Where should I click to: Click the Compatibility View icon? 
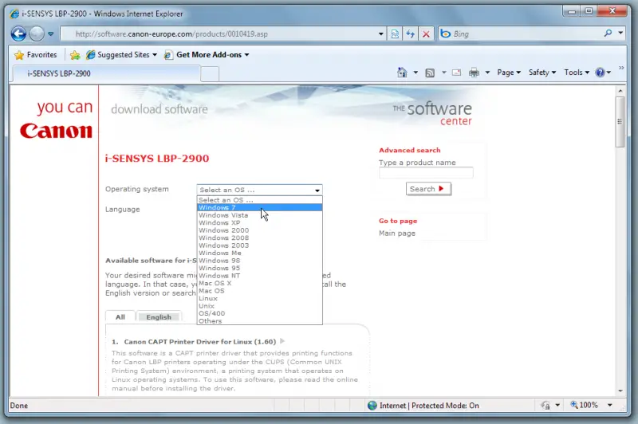[x=395, y=34]
